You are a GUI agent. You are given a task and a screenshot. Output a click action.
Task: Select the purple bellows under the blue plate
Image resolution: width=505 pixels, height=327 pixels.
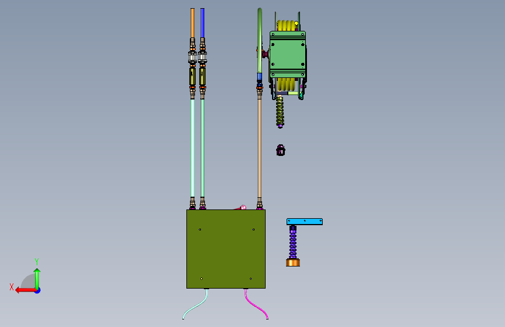point(293,243)
